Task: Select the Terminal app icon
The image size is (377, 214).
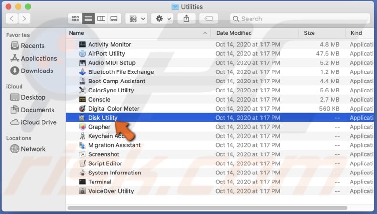Action: [82, 182]
